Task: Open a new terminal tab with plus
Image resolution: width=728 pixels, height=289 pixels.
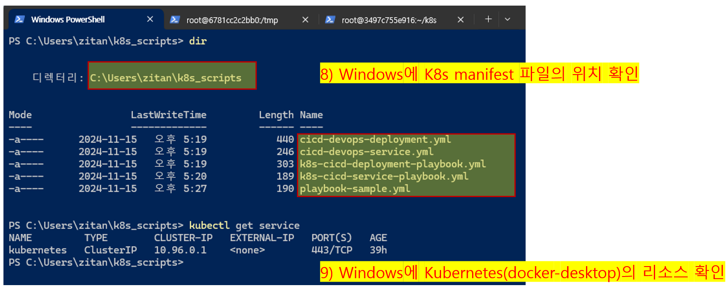Action: point(488,19)
